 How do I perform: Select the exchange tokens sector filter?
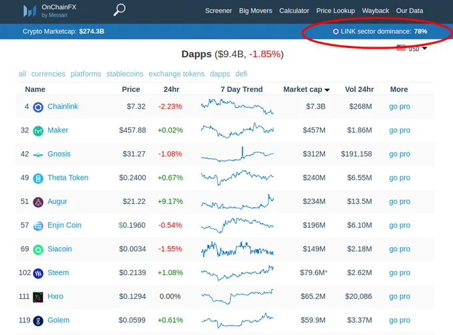(177, 74)
